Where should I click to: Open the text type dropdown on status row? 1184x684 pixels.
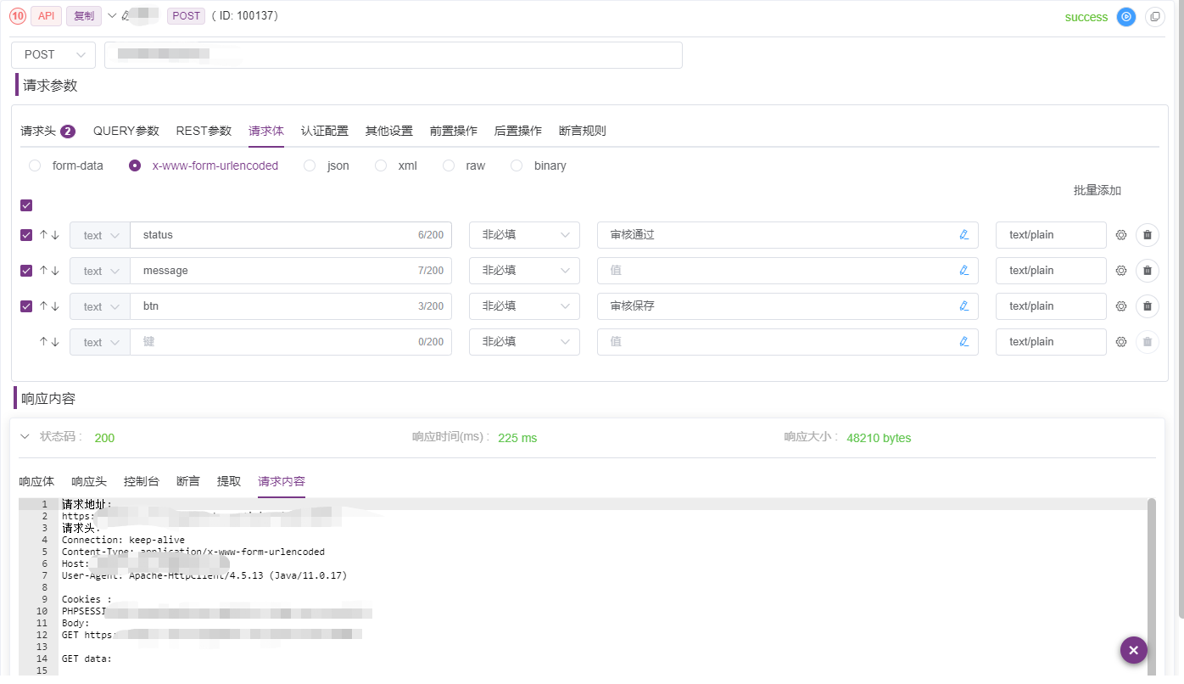[99, 235]
